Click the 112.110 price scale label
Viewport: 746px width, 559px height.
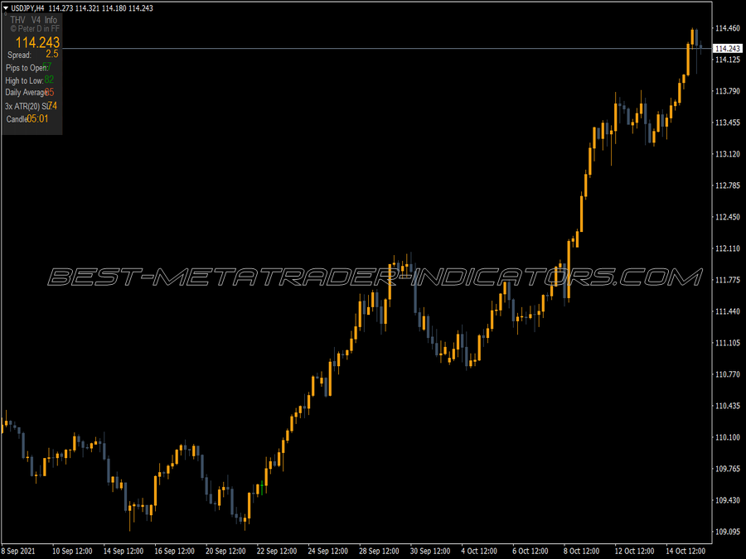pos(728,248)
